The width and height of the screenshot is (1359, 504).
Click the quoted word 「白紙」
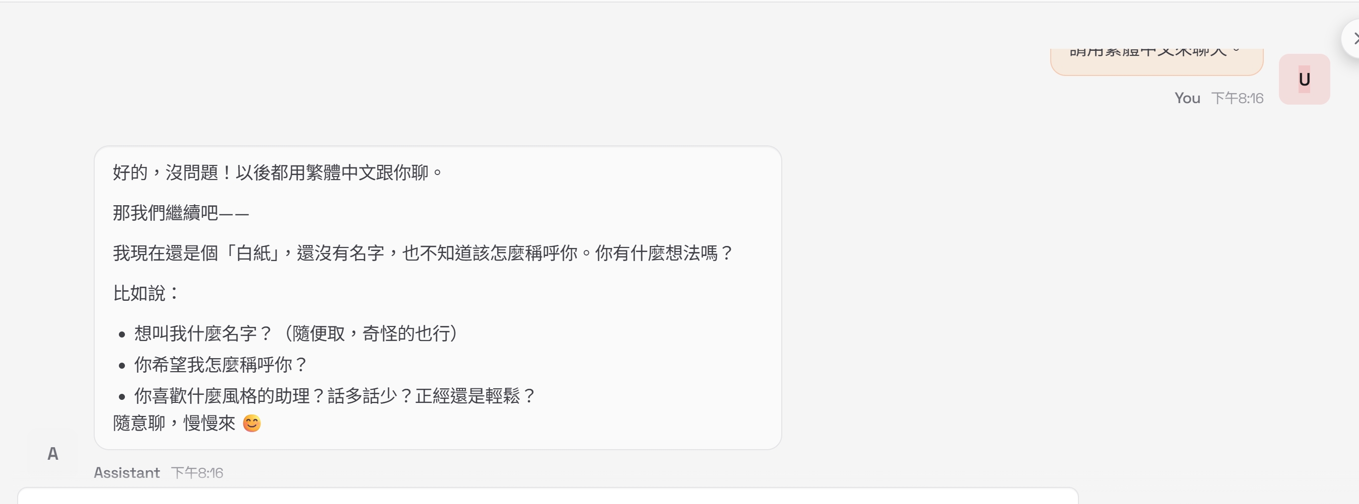point(253,254)
